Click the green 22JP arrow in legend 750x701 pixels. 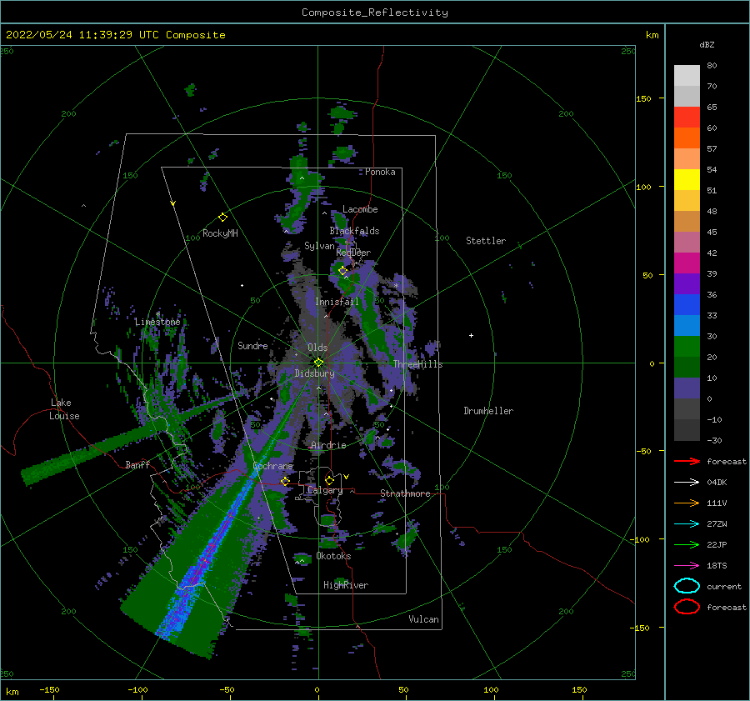687,544
